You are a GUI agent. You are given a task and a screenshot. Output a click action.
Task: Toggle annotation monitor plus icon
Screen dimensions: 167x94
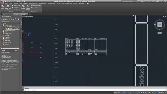(152, 92)
